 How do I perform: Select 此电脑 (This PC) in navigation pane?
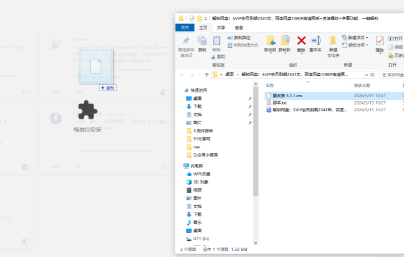pos(197,166)
